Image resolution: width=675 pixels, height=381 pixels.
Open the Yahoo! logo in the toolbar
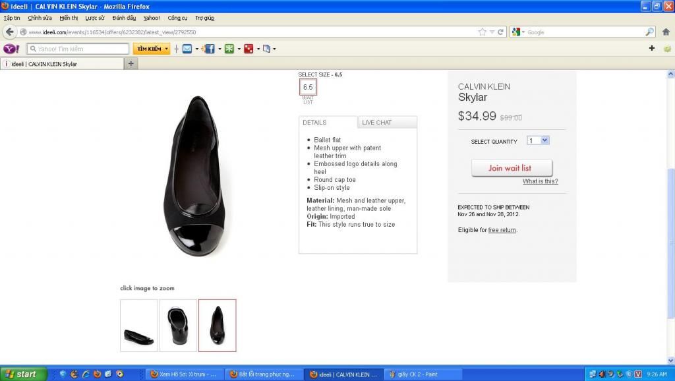(x=11, y=49)
